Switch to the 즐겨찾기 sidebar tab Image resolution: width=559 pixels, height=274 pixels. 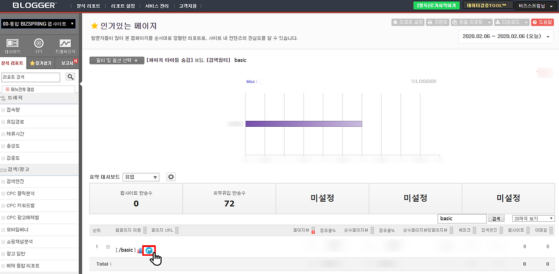pyautogui.click(x=40, y=63)
